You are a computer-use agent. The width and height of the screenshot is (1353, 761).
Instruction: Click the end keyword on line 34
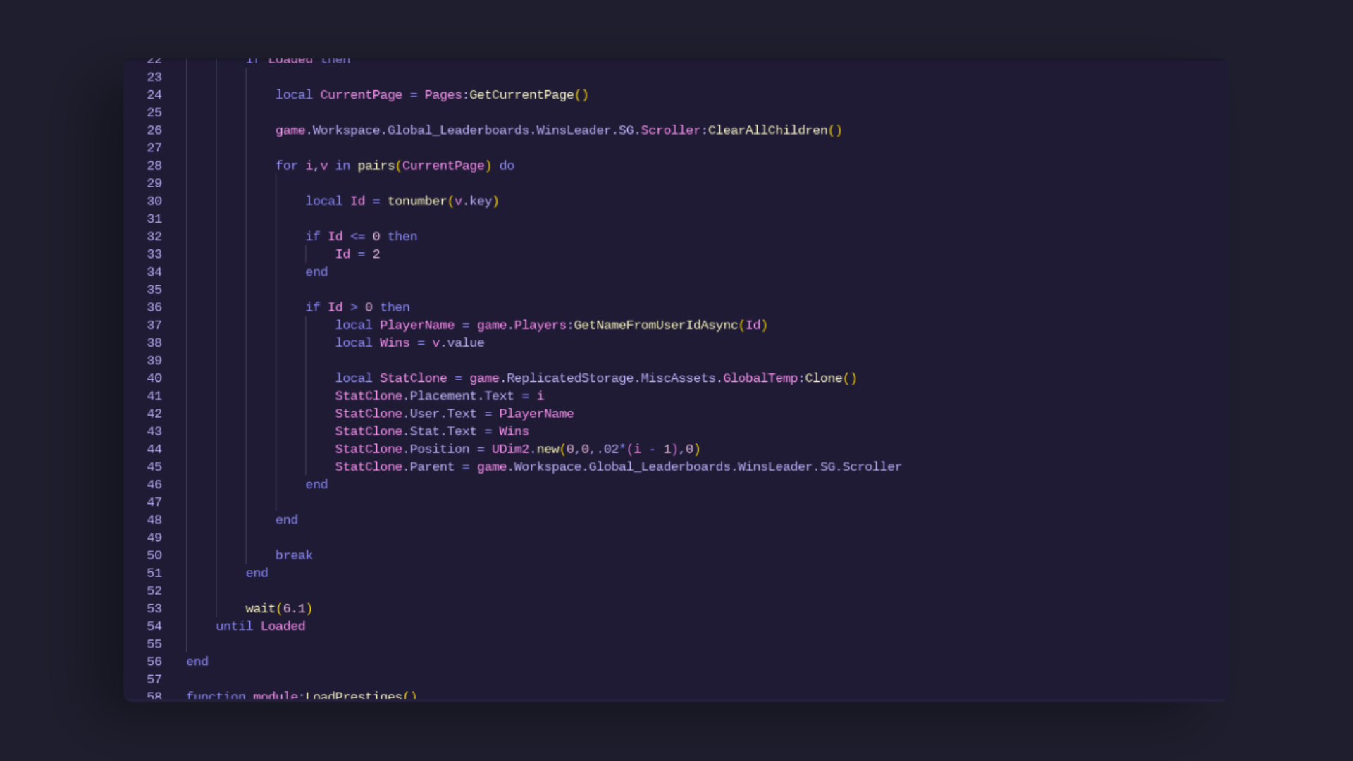click(x=316, y=271)
